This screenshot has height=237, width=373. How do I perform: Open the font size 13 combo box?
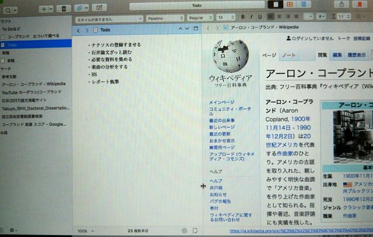pyautogui.click(x=226, y=18)
